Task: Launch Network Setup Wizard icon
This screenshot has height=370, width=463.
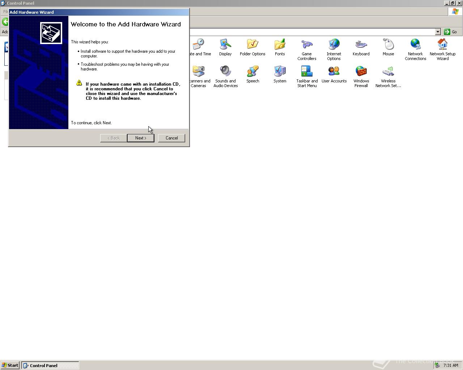Action: 442,45
